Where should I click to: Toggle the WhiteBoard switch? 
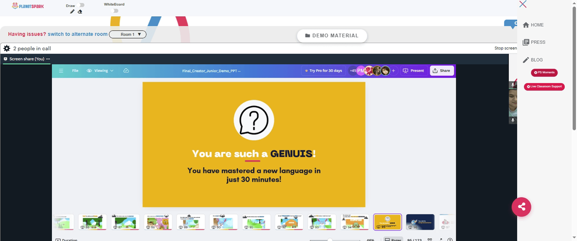tap(115, 11)
